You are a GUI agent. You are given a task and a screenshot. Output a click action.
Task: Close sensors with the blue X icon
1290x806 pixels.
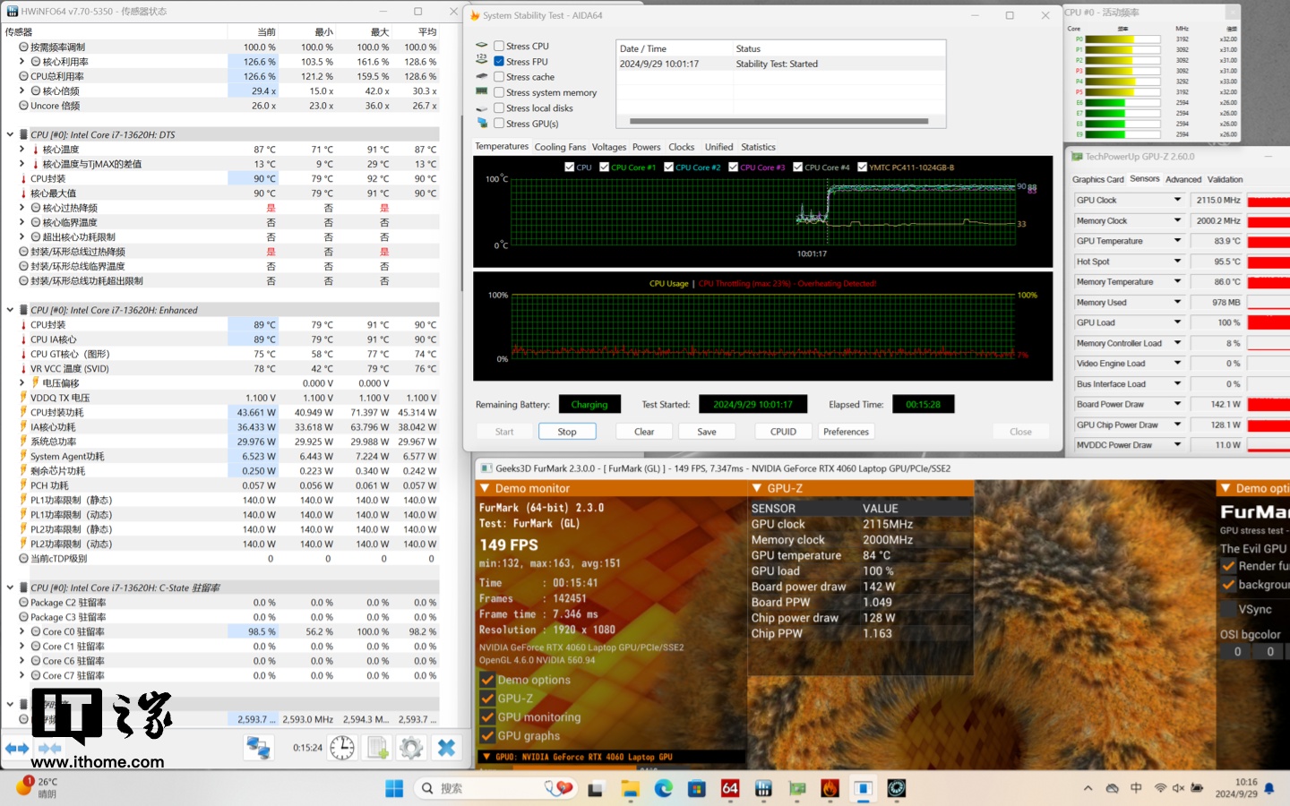[446, 747]
